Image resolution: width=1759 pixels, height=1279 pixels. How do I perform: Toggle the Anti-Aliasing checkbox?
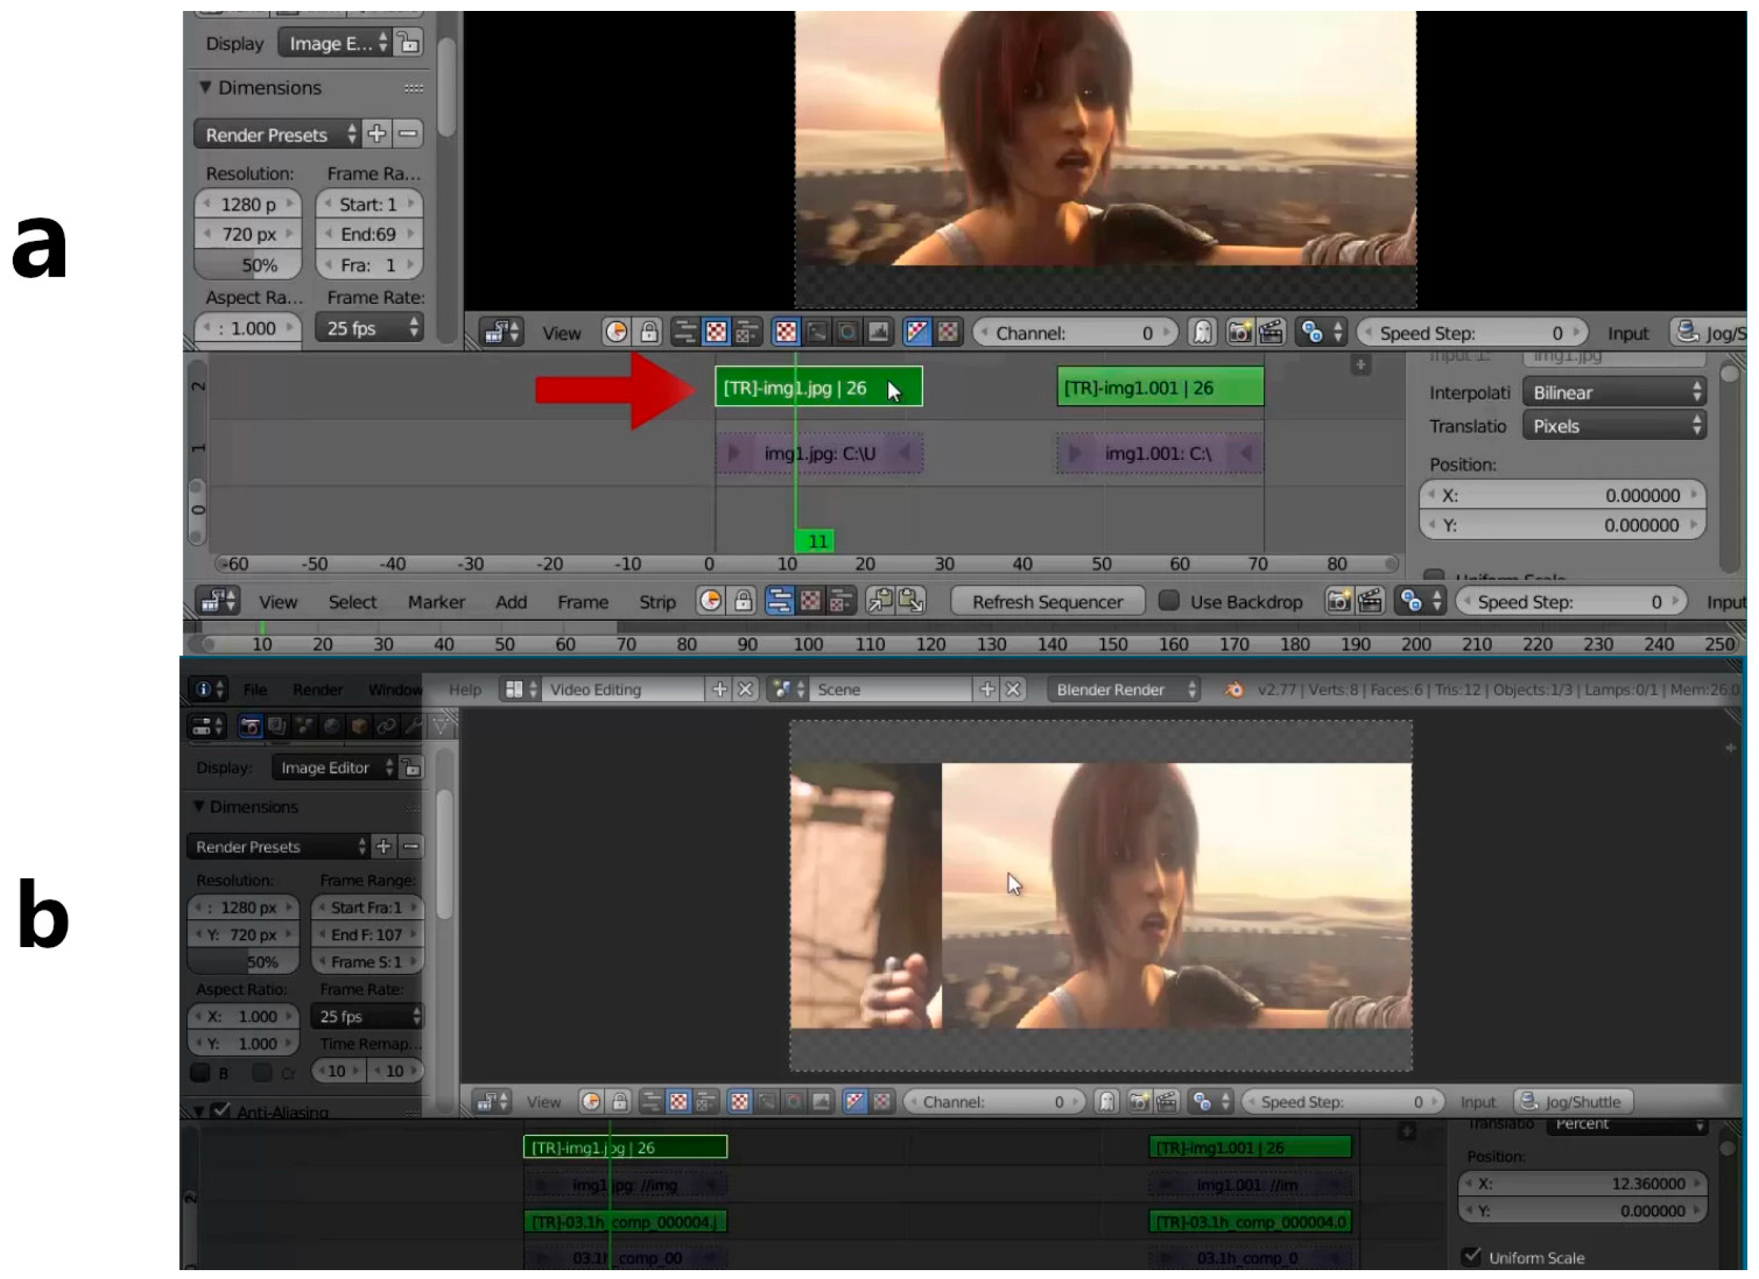[x=221, y=1111]
